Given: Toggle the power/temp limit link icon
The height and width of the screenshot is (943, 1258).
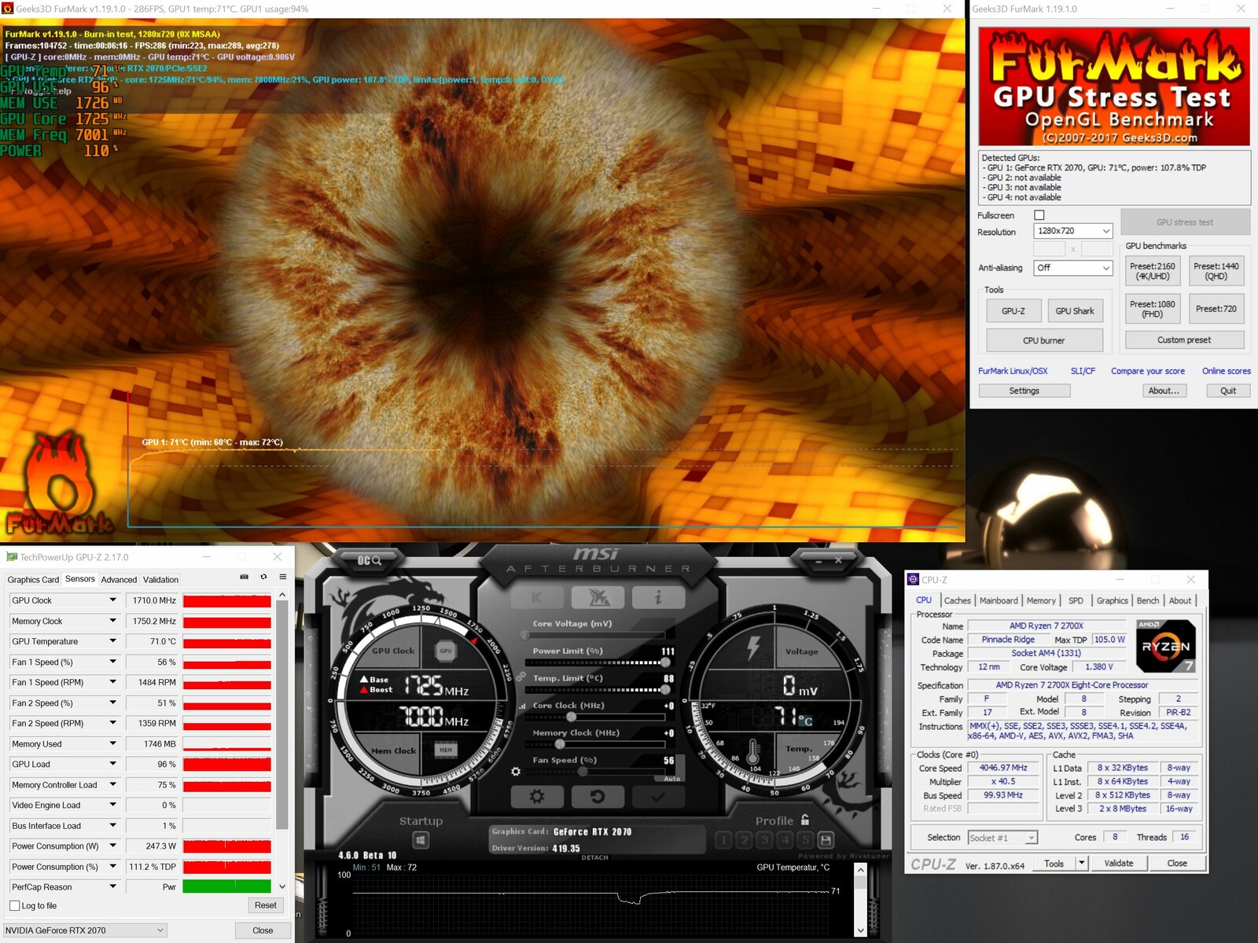Looking at the screenshot, I should click(520, 676).
